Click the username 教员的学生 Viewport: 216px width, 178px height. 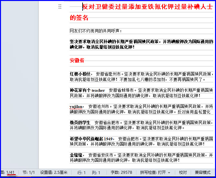pyautogui.click(x=80, y=123)
